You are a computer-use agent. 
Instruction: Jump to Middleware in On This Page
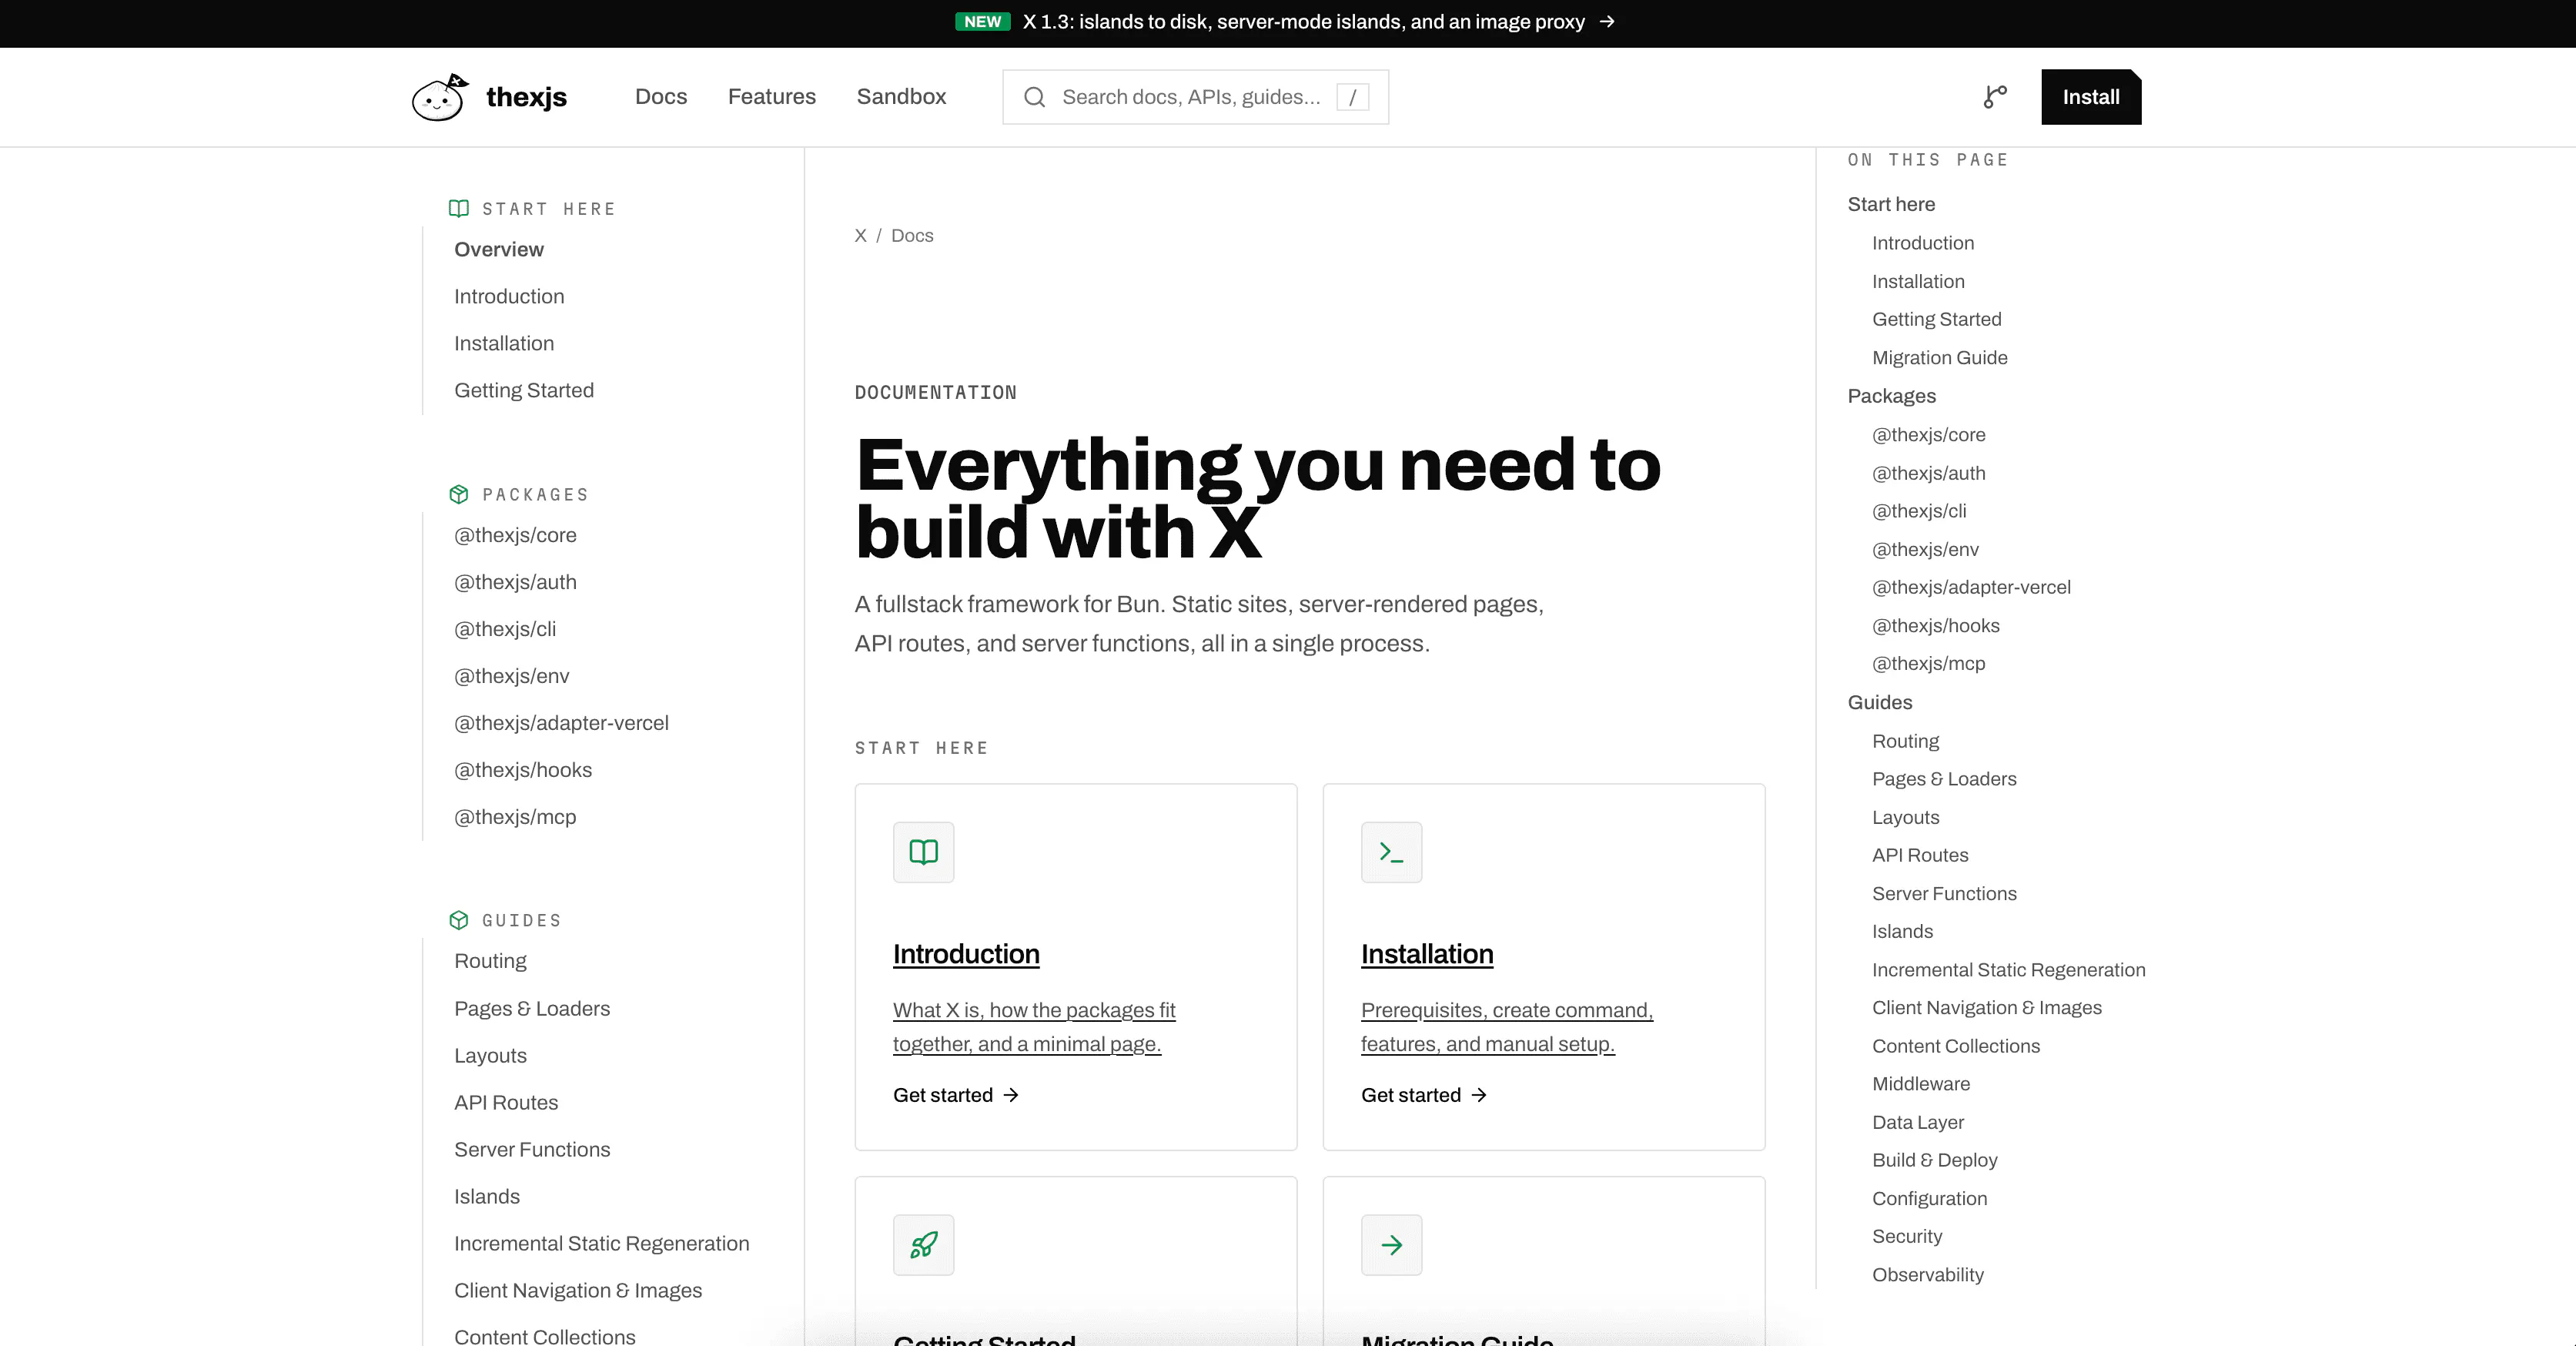[x=1921, y=1084]
